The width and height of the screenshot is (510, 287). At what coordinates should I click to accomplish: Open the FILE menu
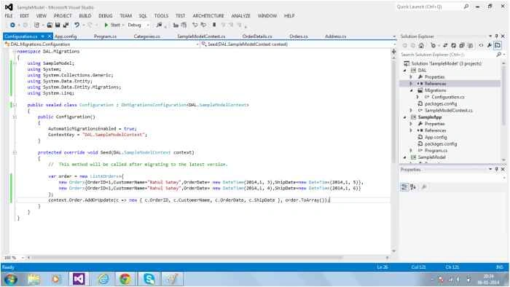tap(9, 15)
